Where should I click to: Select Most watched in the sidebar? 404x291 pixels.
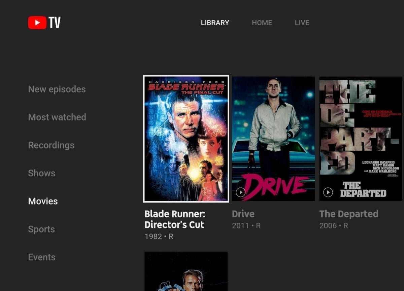pyautogui.click(x=57, y=117)
